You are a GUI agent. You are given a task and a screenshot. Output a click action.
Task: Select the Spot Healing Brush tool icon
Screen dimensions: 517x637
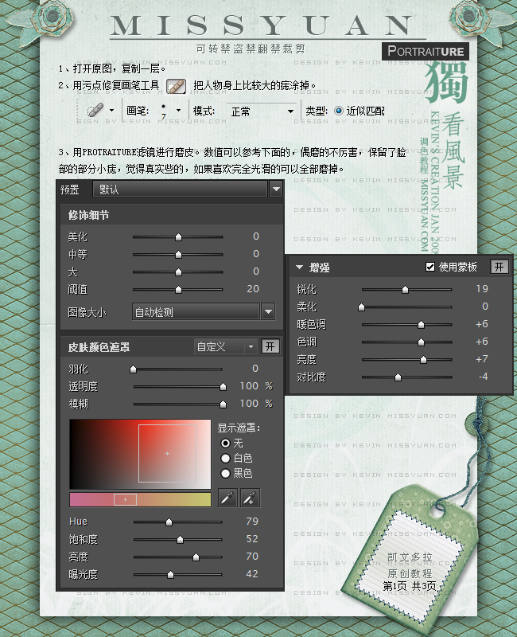pos(95,110)
